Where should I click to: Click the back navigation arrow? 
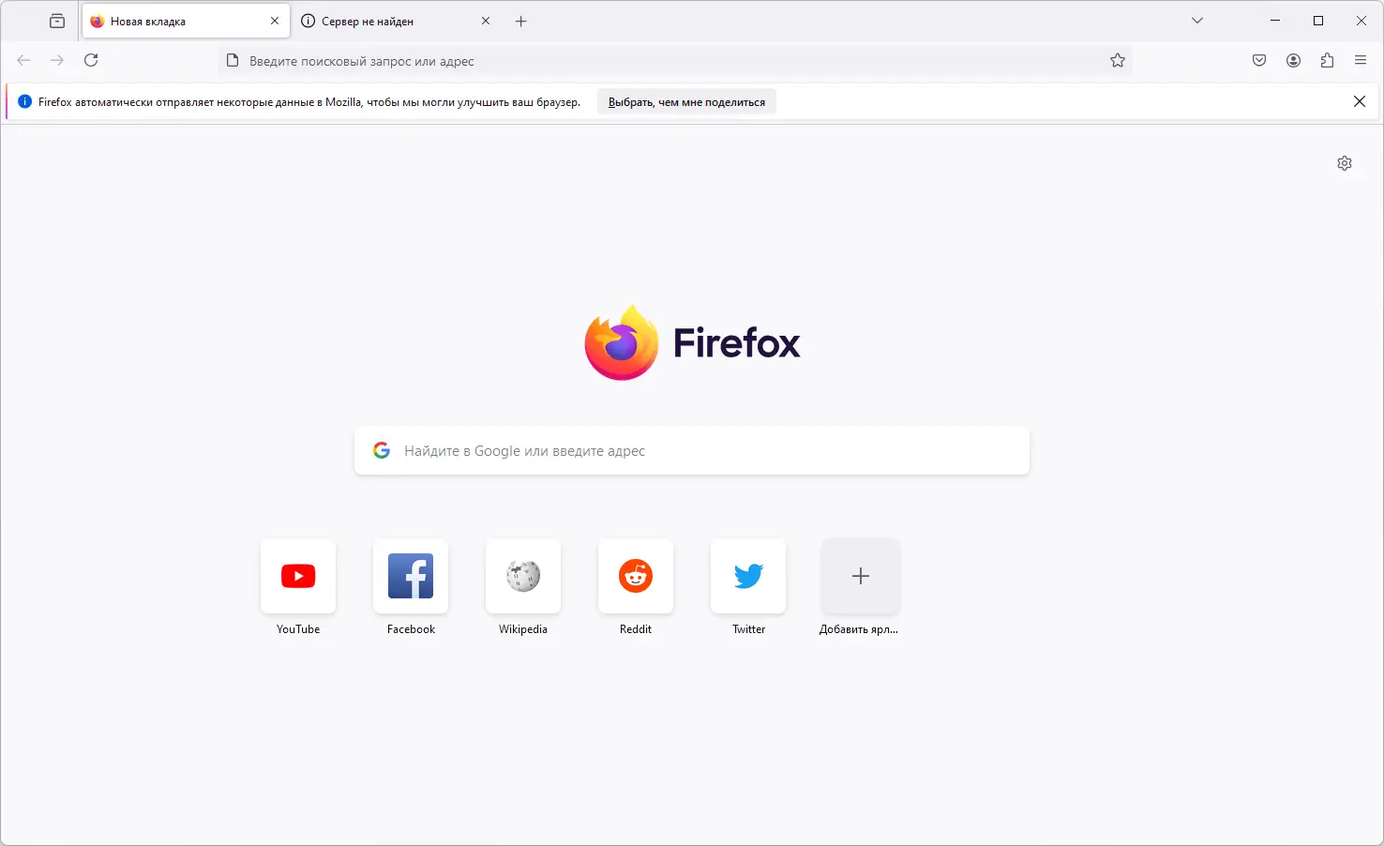(23, 60)
